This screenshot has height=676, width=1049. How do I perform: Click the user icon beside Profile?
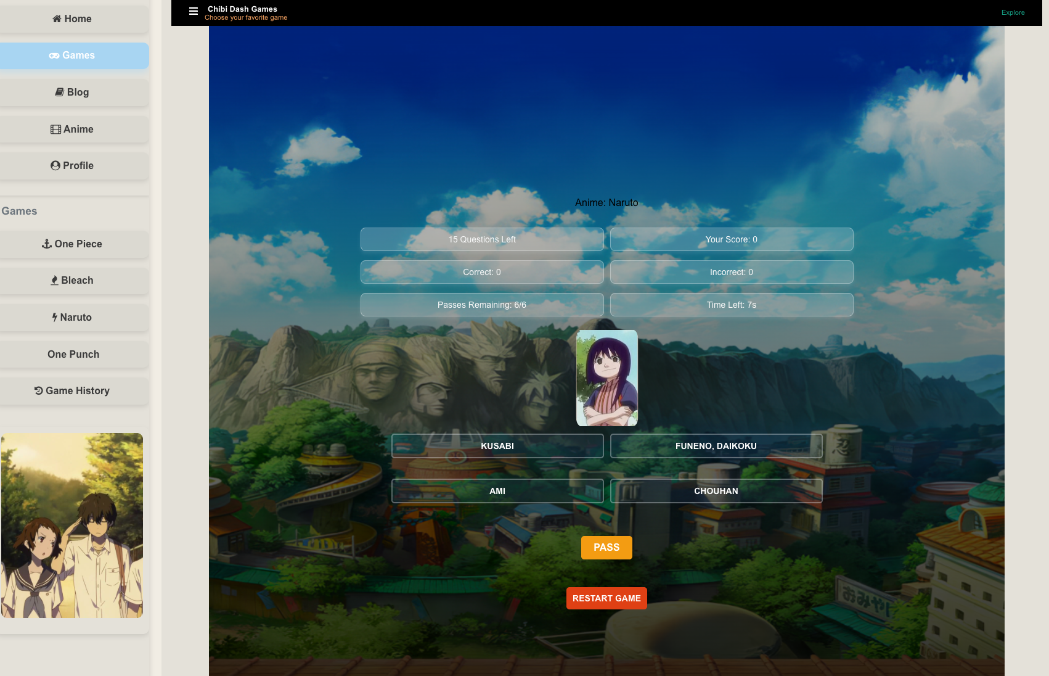pyautogui.click(x=55, y=165)
